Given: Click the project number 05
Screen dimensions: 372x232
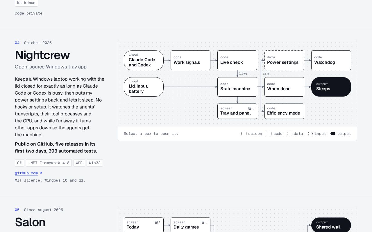Looking at the screenshot, I should tap(17, 210).
